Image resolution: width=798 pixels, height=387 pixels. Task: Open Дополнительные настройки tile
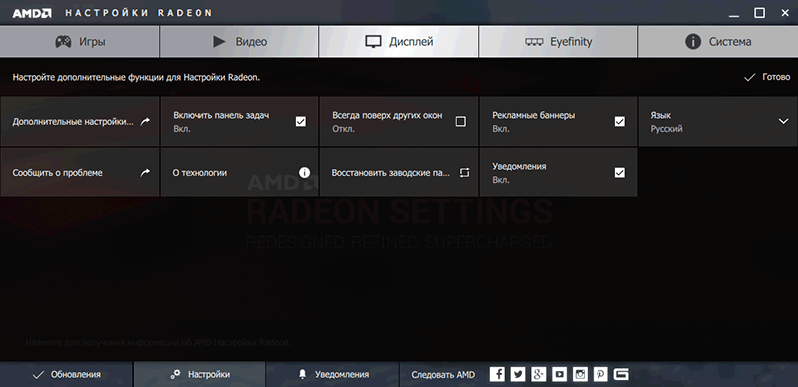[x=80, y=122]
